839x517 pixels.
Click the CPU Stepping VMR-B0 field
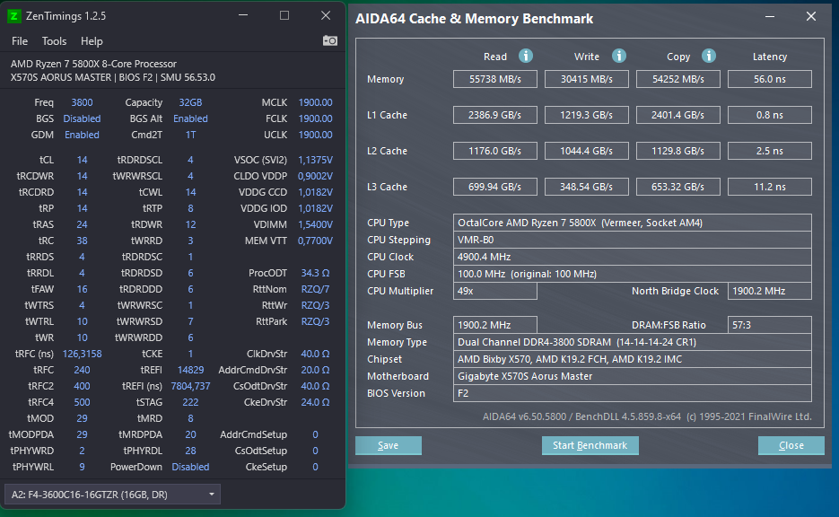(x=633, y=240)
